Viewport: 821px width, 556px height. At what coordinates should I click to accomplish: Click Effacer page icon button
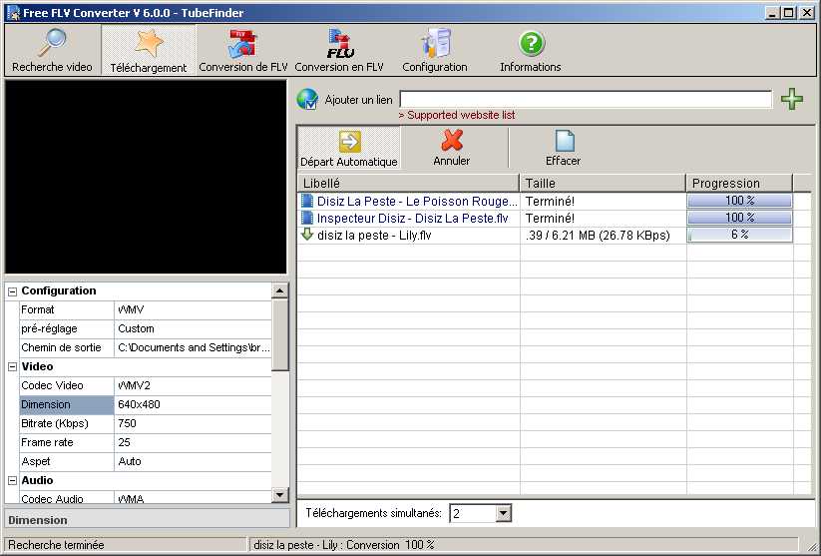tap(564, 149)
